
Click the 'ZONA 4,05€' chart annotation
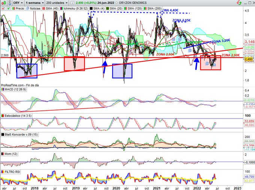(x=181, y=20)
